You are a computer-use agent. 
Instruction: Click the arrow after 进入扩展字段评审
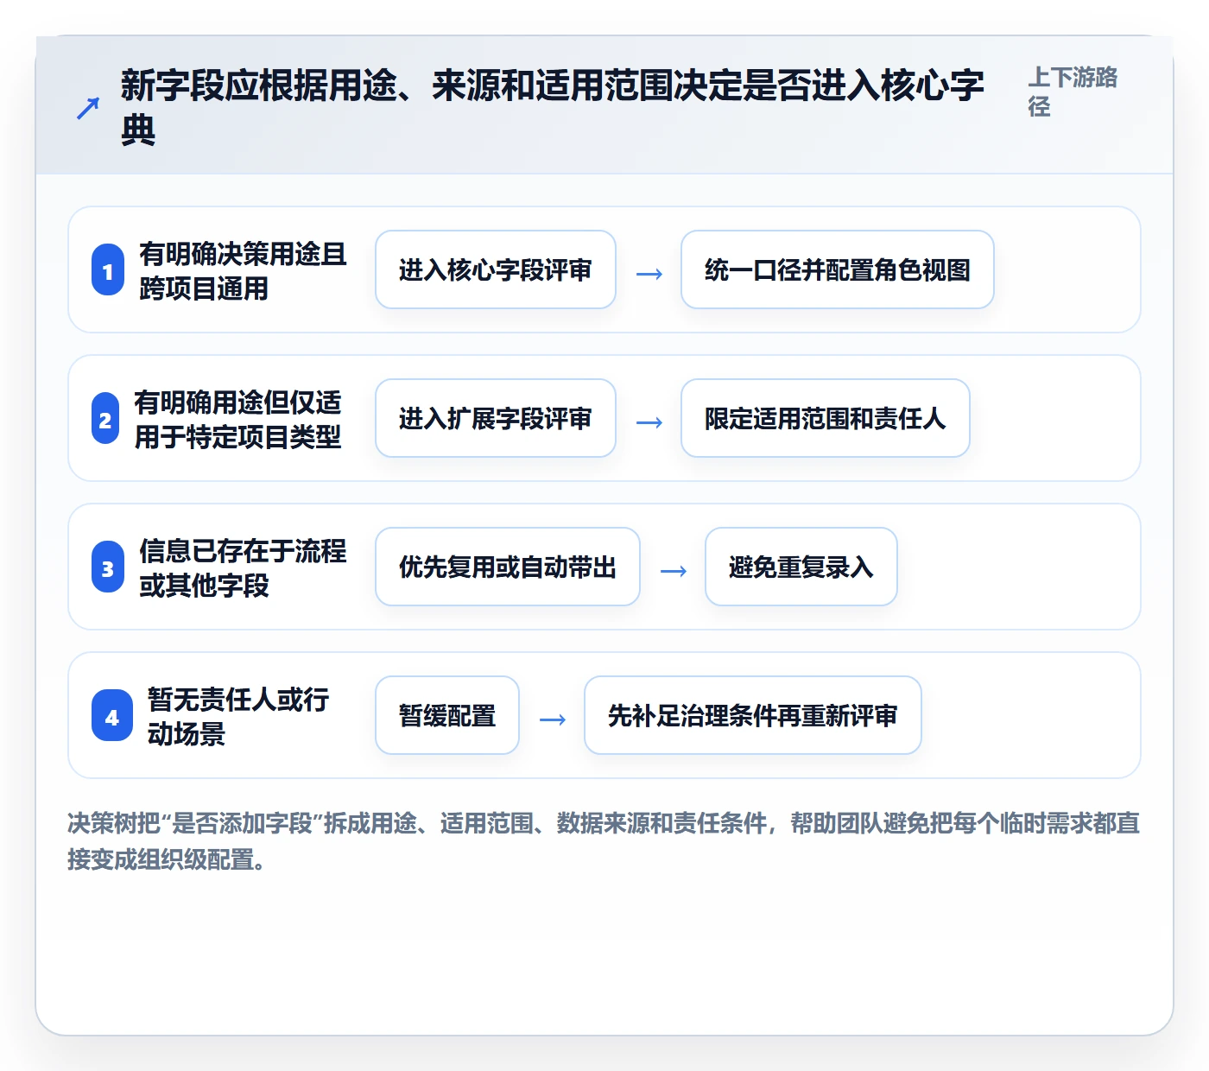tap(649, 422)
